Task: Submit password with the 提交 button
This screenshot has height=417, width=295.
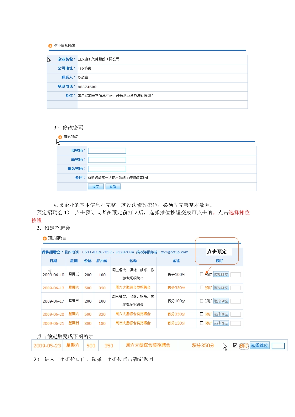Action: pos(96,186)
